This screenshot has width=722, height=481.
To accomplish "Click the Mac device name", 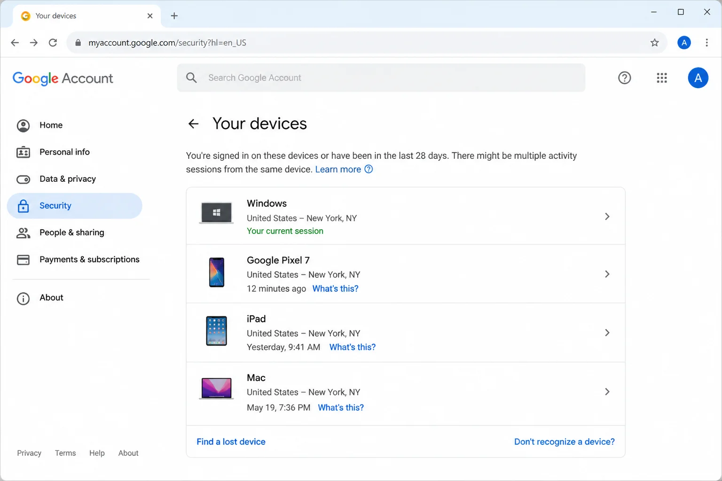I will (256, 378).
